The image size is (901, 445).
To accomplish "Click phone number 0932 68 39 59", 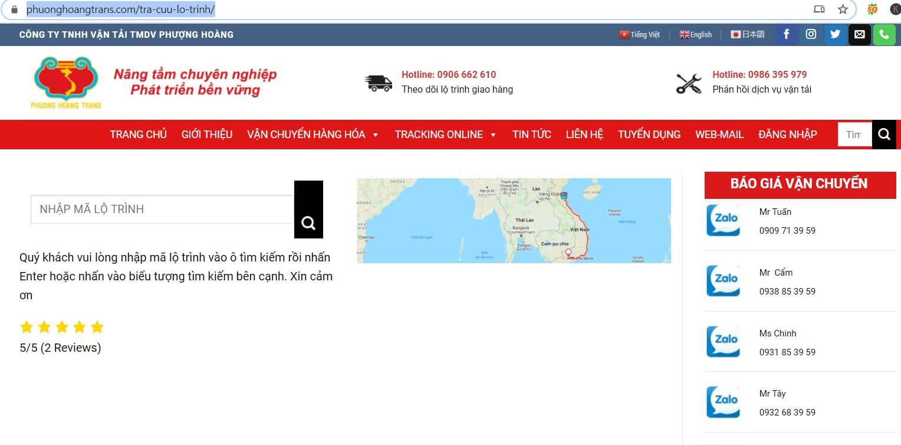I will (x=787, y=413).
